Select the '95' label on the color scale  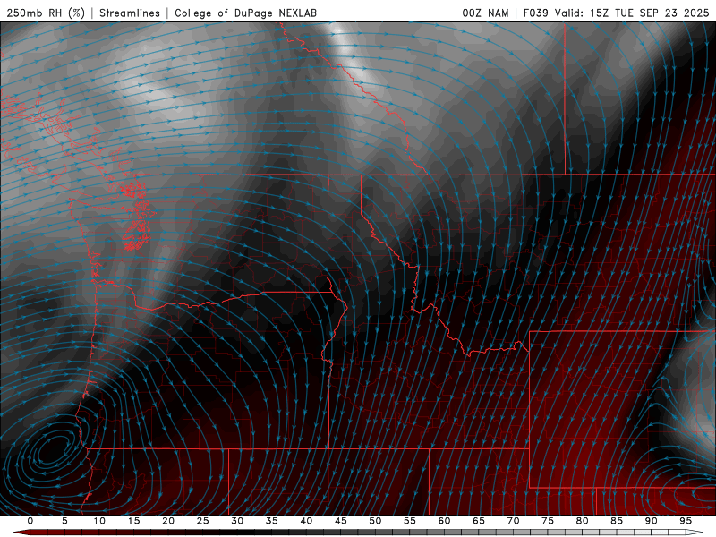pyautogui.click(x=686, y=521)
